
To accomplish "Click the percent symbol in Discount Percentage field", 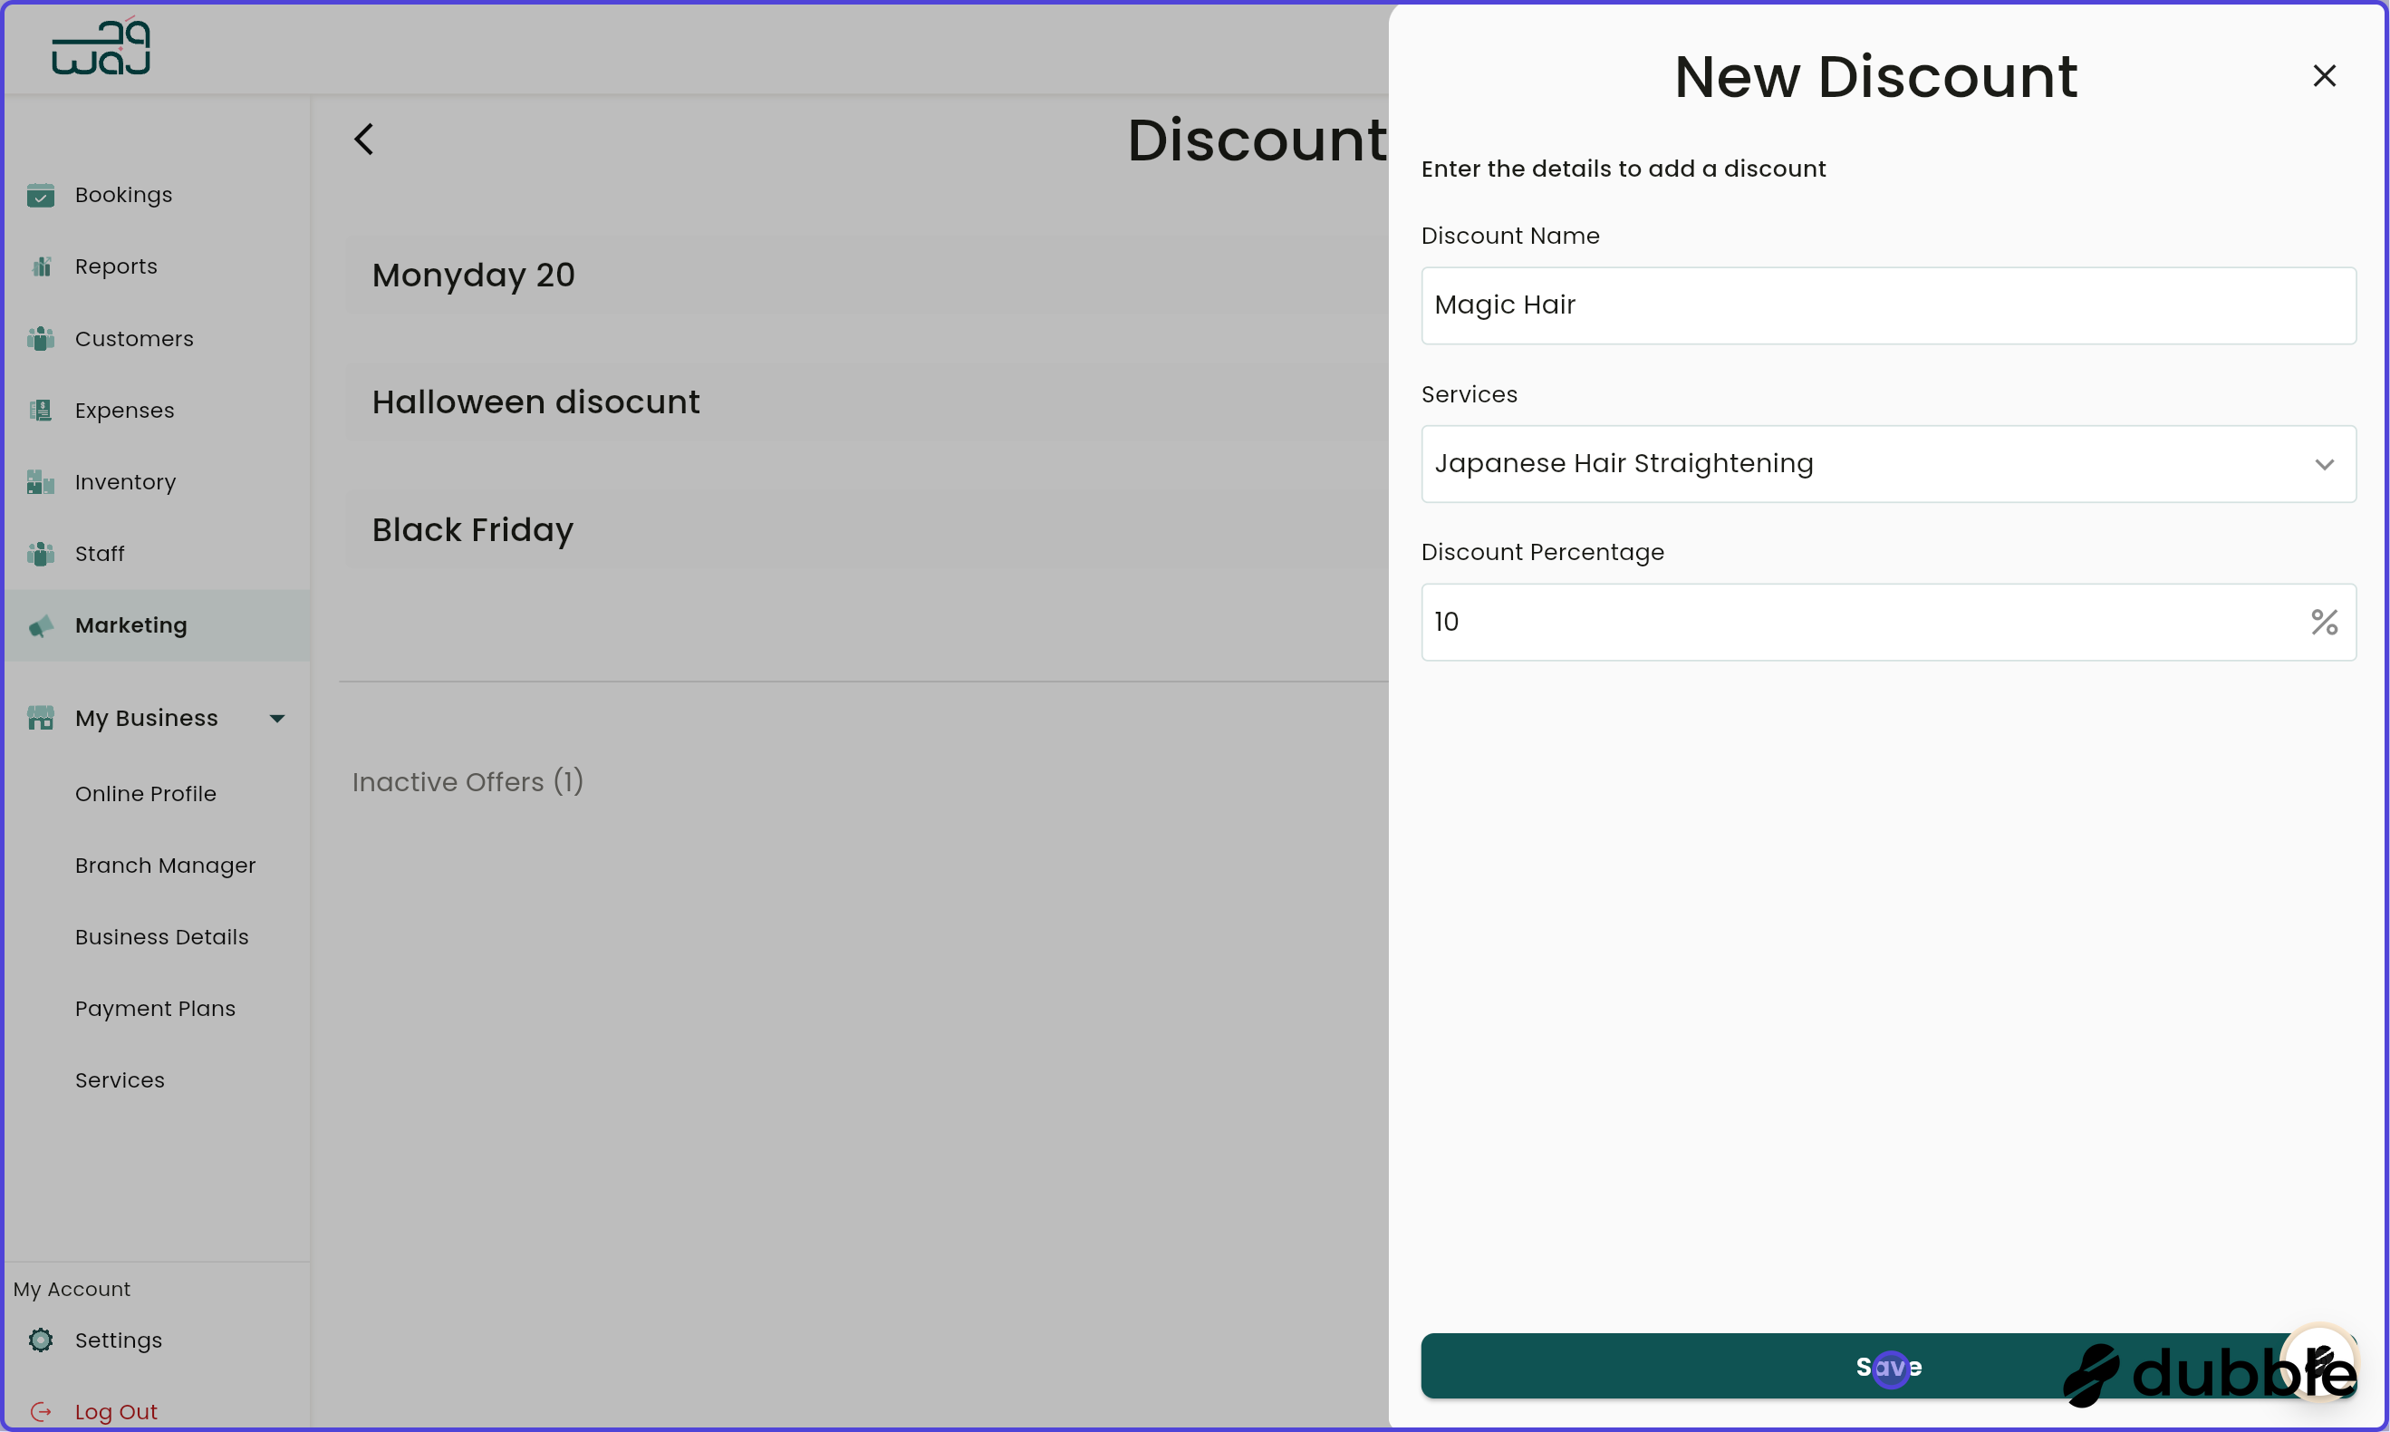I will click(x=2325, y=622).
